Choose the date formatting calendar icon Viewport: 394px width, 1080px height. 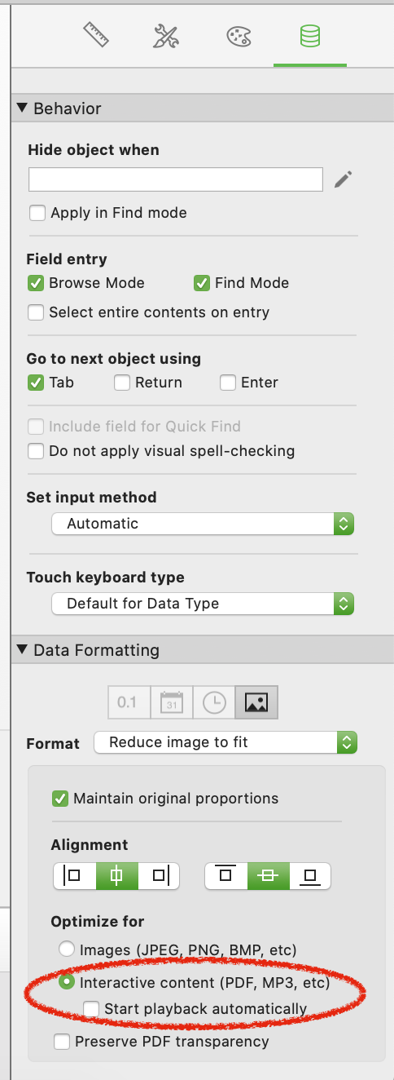[x=171, y=702]
